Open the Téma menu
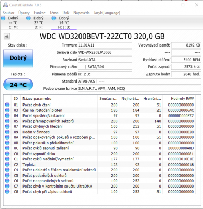This screenshot has height=209, width=203. click(54, 13)
